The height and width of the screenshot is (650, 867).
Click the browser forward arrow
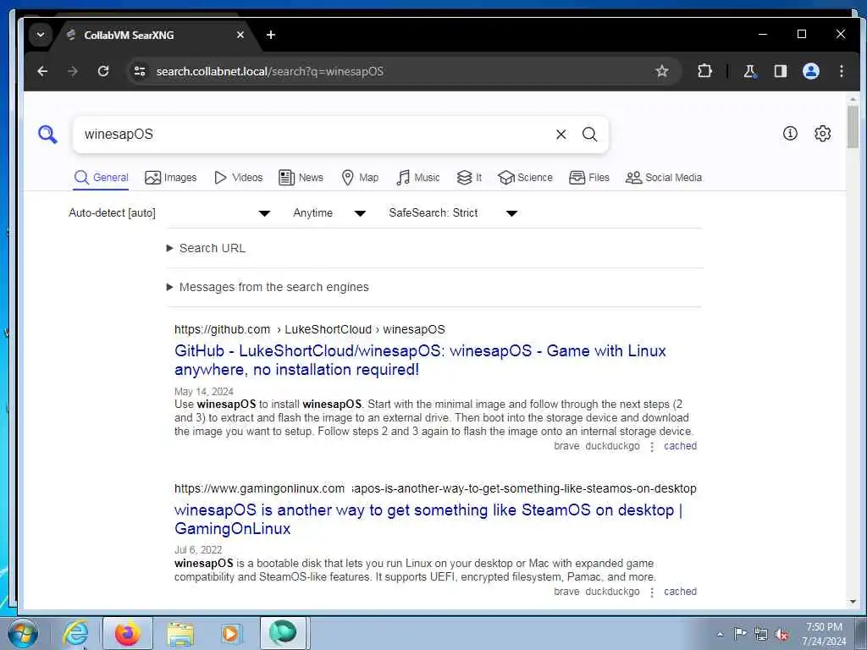[73, 71]
